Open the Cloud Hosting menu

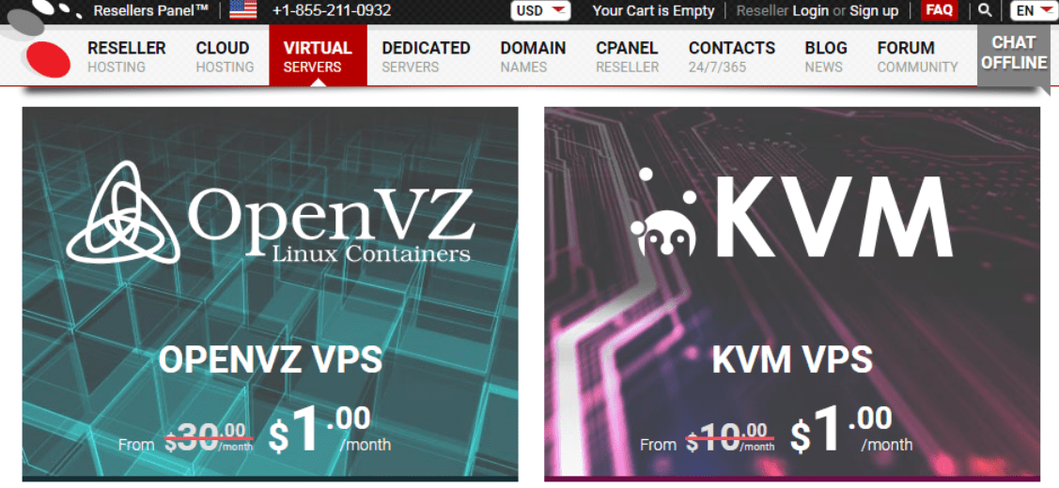click(x=225, y=56)
